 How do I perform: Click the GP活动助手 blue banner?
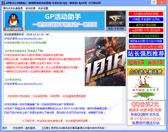coord(65,21)
